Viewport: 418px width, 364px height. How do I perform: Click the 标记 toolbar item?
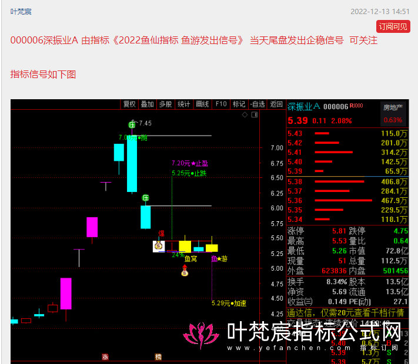[239, 104]
